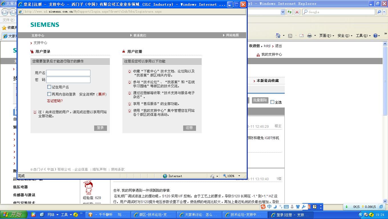Open the 工具(O) dropdown in the IE command bar
The image size is (388, 219).
click(363, 36)
